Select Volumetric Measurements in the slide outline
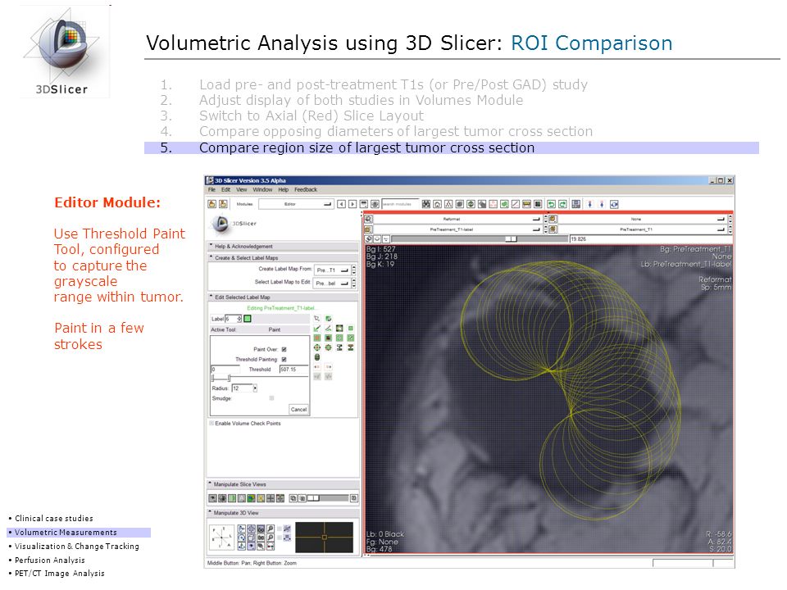Viewport: 787px width, 590px height. point(66,533)
